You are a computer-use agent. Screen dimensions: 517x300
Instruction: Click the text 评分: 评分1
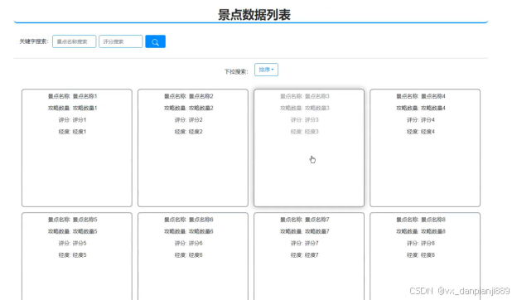click(73, 120)
